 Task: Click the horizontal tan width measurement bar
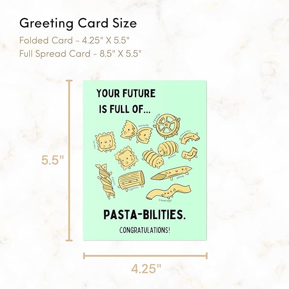coord(145,256)
